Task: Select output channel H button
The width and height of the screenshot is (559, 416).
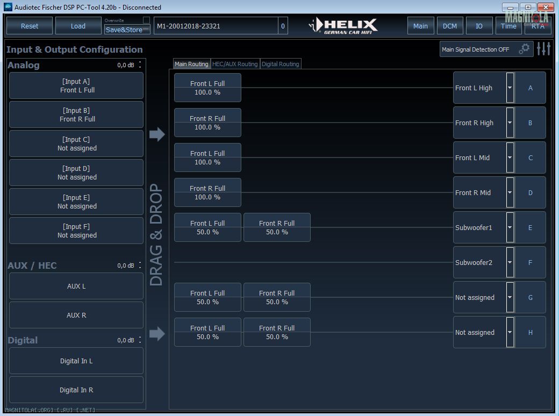Action: coord(530,333)
